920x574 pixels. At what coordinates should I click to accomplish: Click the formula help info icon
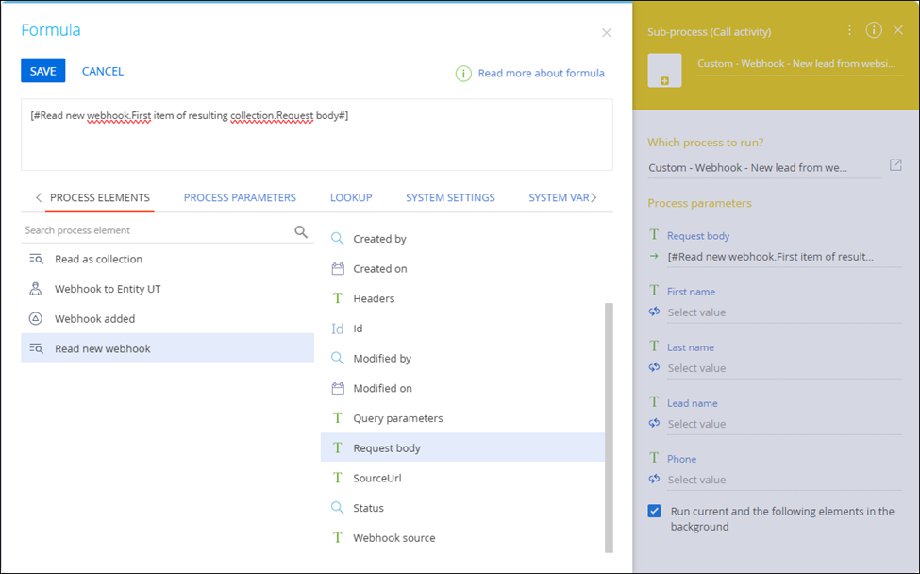(x=463, y=73)
